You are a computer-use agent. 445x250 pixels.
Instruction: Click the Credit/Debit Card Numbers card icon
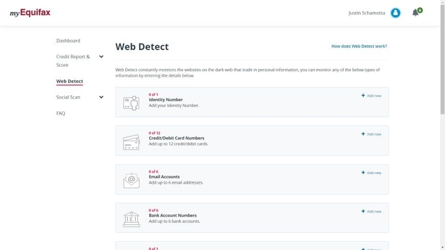[131, 142]
